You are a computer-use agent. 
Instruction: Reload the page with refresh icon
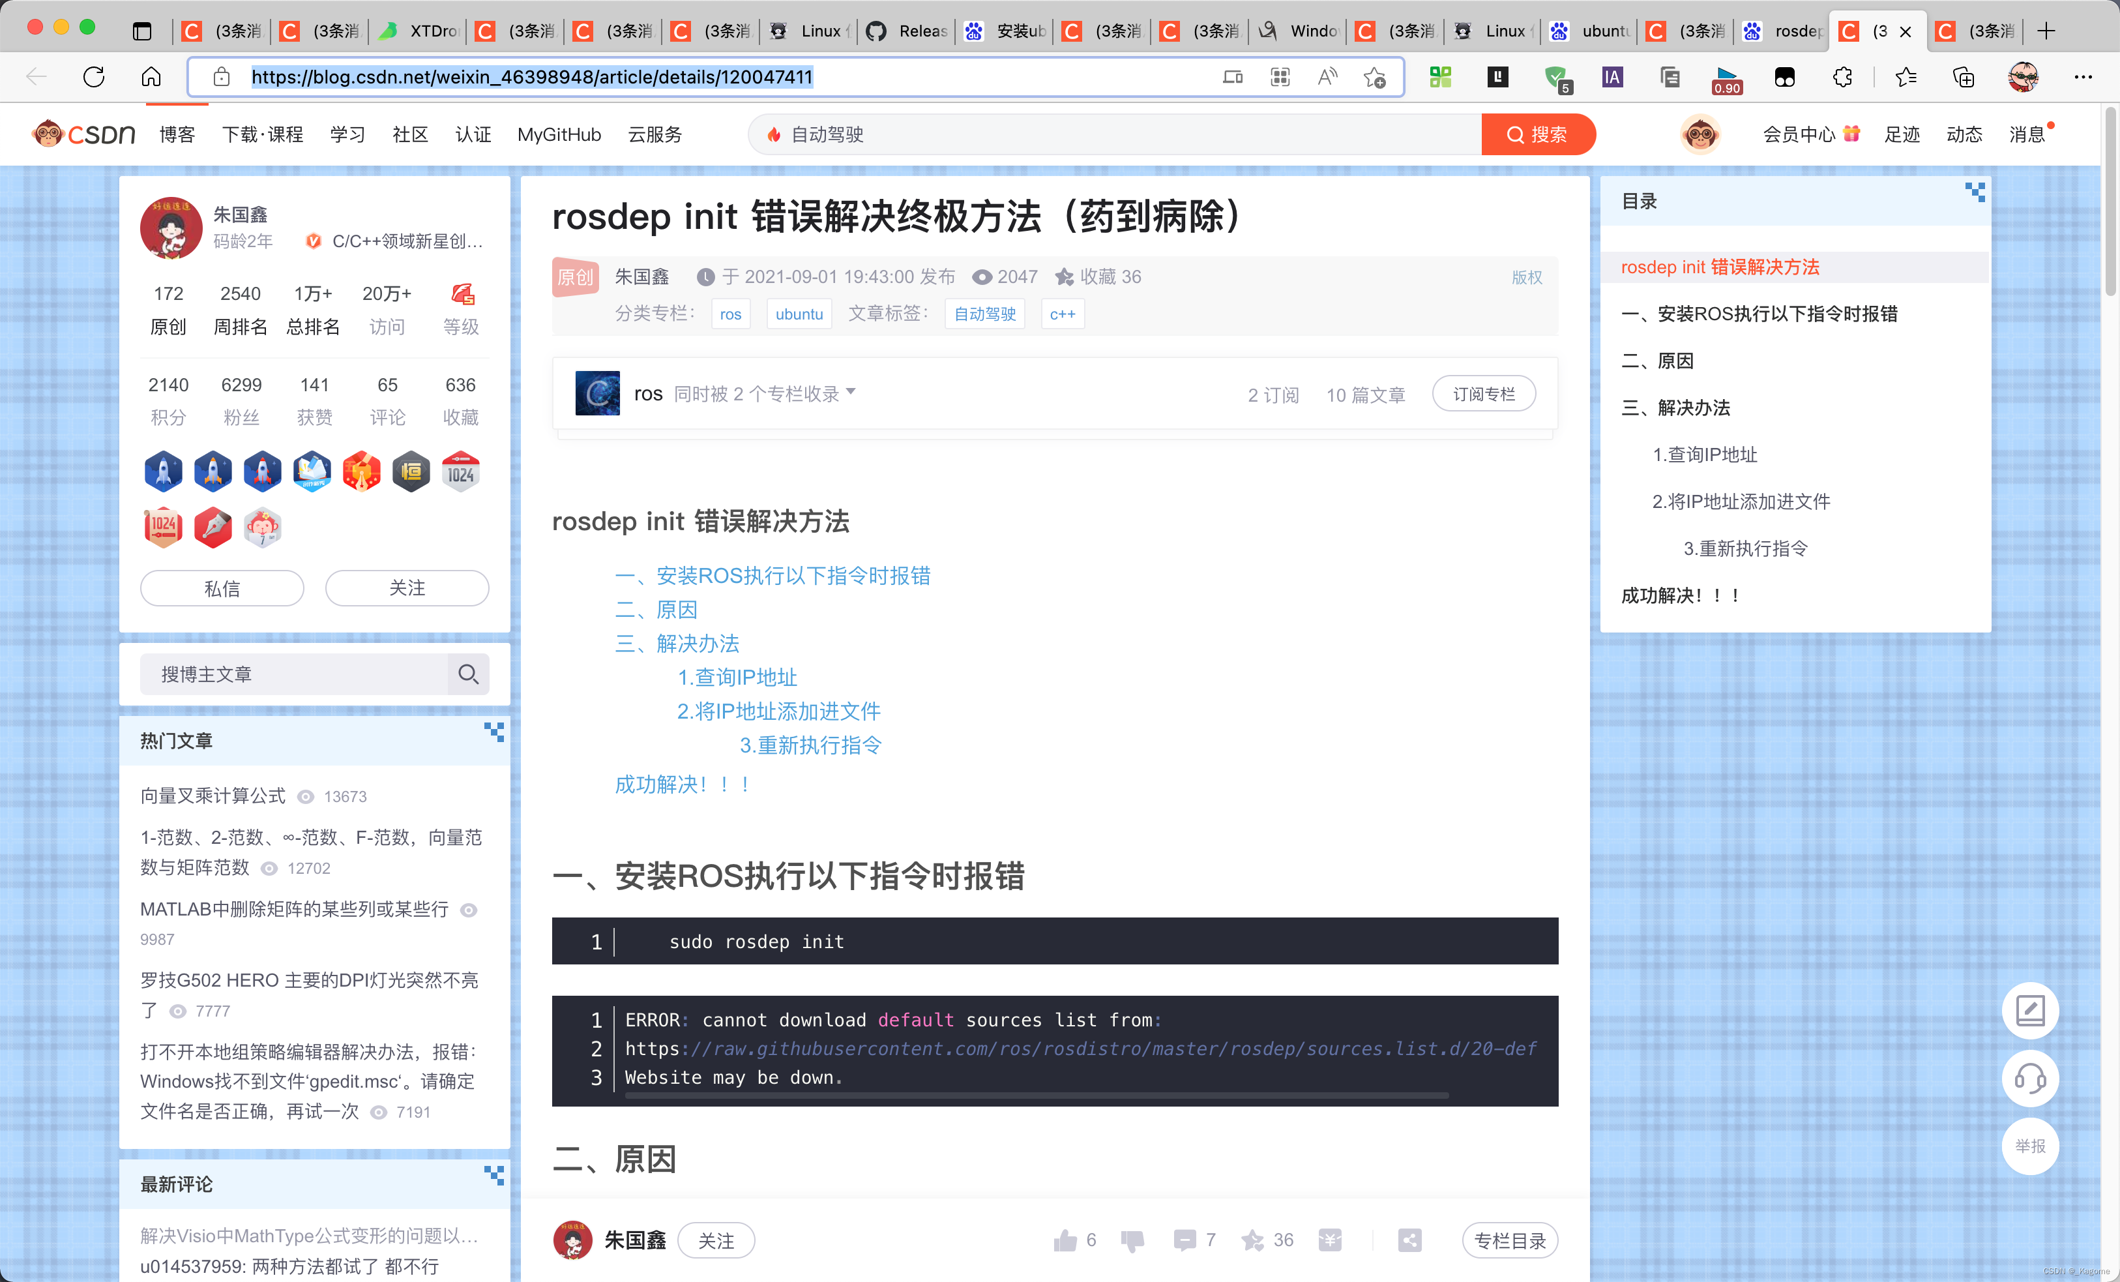pos(94,78)
